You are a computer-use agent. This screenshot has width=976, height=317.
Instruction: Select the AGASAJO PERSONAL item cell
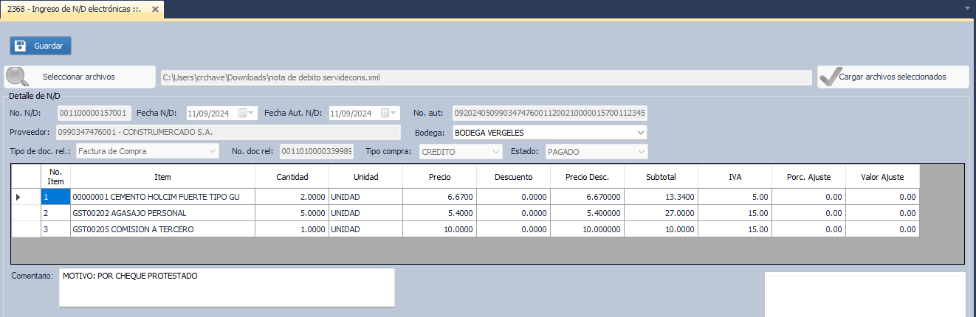[162, 213]
